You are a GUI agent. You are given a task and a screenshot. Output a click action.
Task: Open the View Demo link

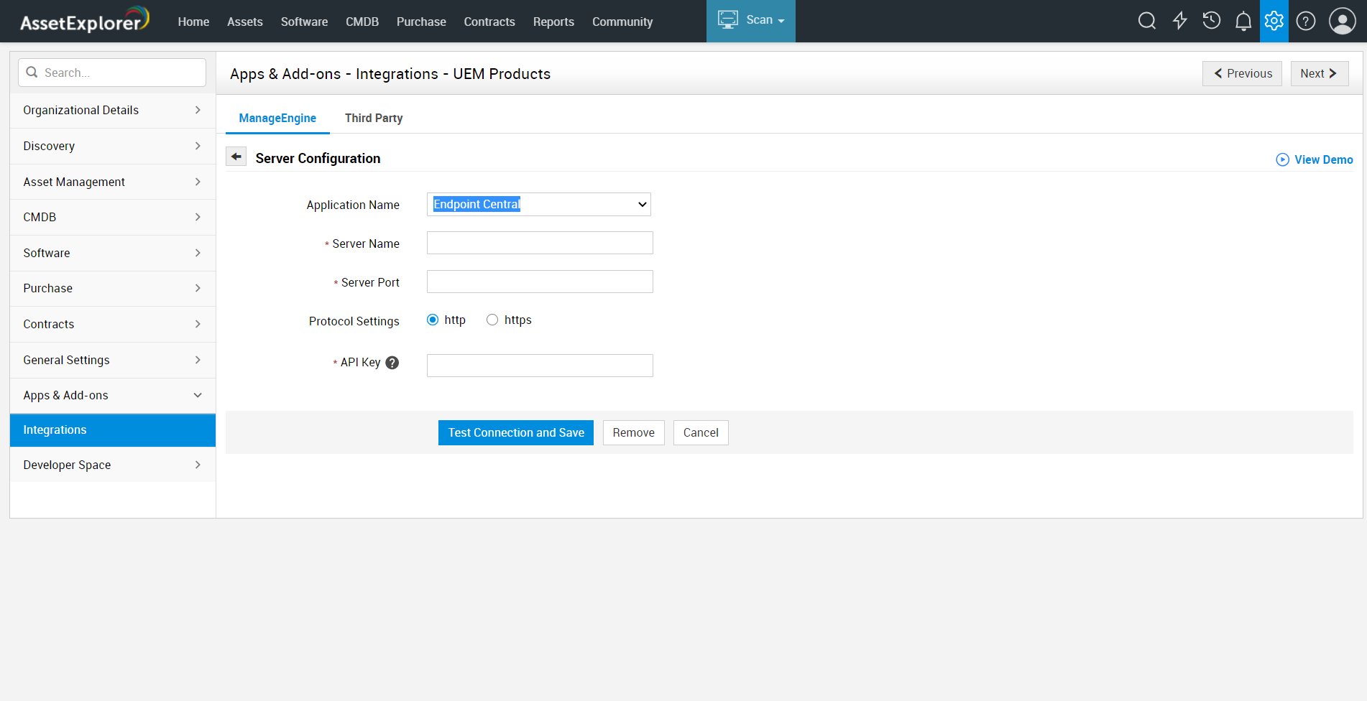click(x=1315, y=159)
